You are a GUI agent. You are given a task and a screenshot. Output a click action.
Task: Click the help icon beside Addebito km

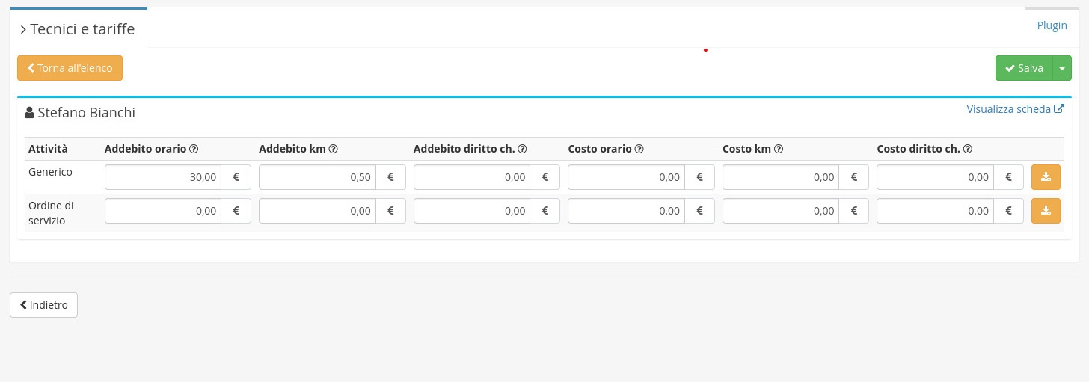click(334, 149)
